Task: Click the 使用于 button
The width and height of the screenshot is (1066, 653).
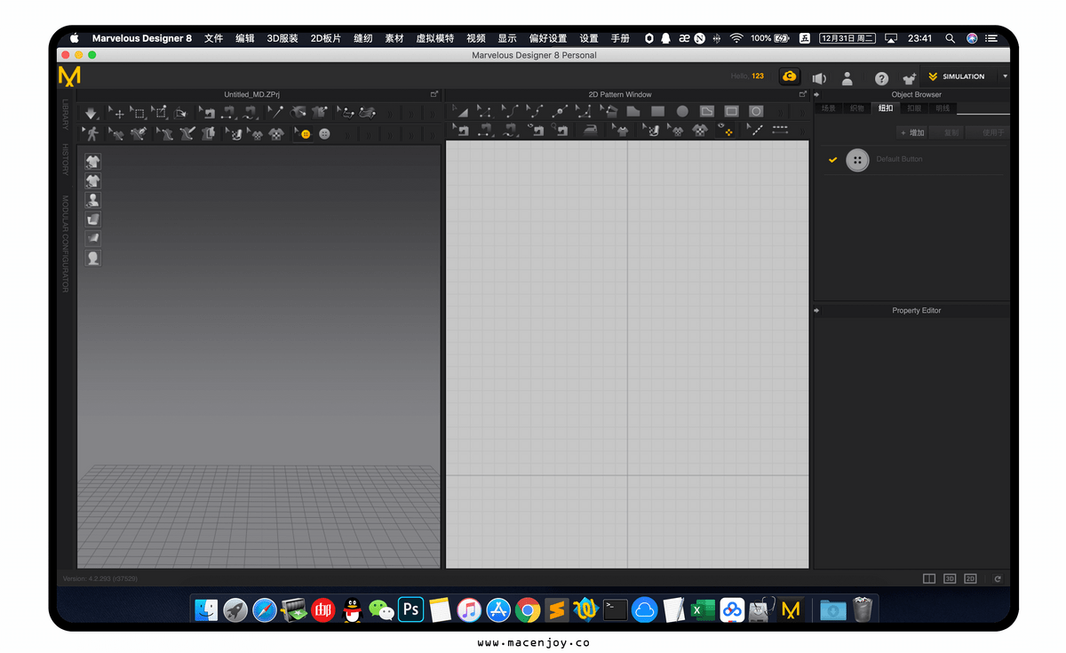Action: (x=988, y=132)
